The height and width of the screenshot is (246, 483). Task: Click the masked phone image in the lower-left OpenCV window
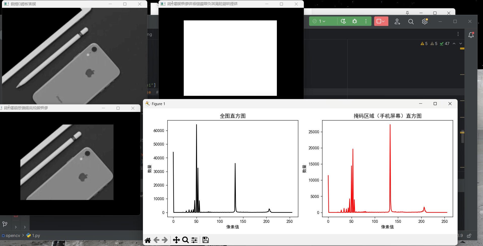pyautogui.click(x=67, y=162)
